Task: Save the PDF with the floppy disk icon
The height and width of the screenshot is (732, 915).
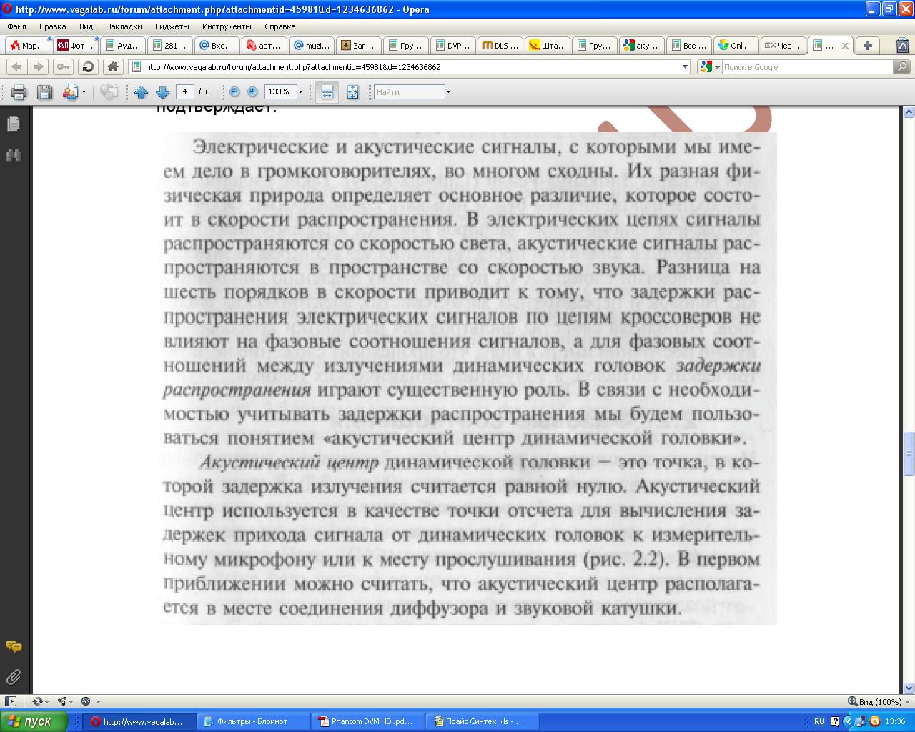Action: (44, 92)
